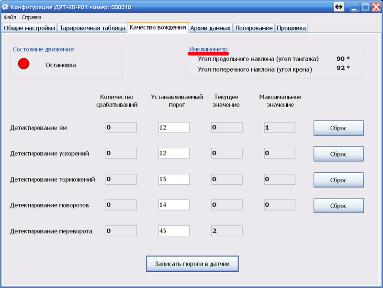The image size is (383, 288).
Task: Click the Состояние движения group title
Action: pyautogui.click(x=43, y=49)
